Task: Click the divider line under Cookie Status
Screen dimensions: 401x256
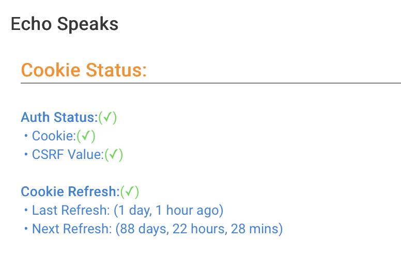Action: [x=211, y=83]
